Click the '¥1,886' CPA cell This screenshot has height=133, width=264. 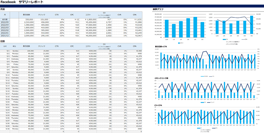click(x=135, y=22)
